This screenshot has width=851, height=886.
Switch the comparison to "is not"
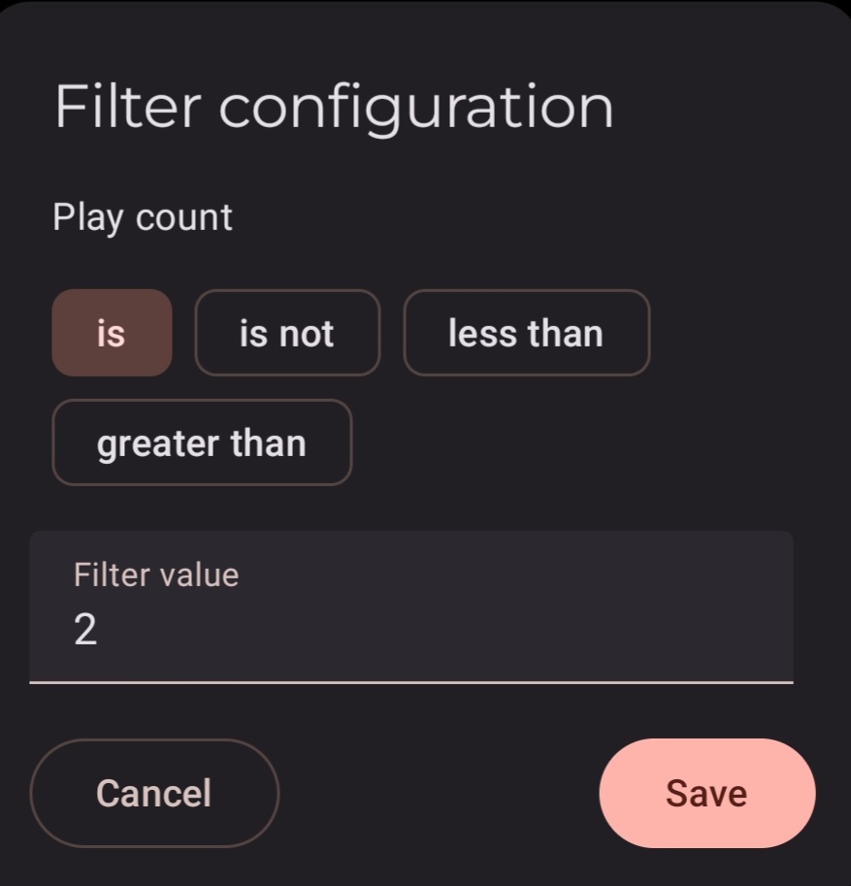pos(287,333)
